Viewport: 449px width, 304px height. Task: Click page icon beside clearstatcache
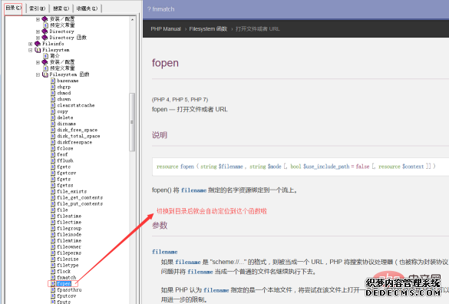pos(53,105)
